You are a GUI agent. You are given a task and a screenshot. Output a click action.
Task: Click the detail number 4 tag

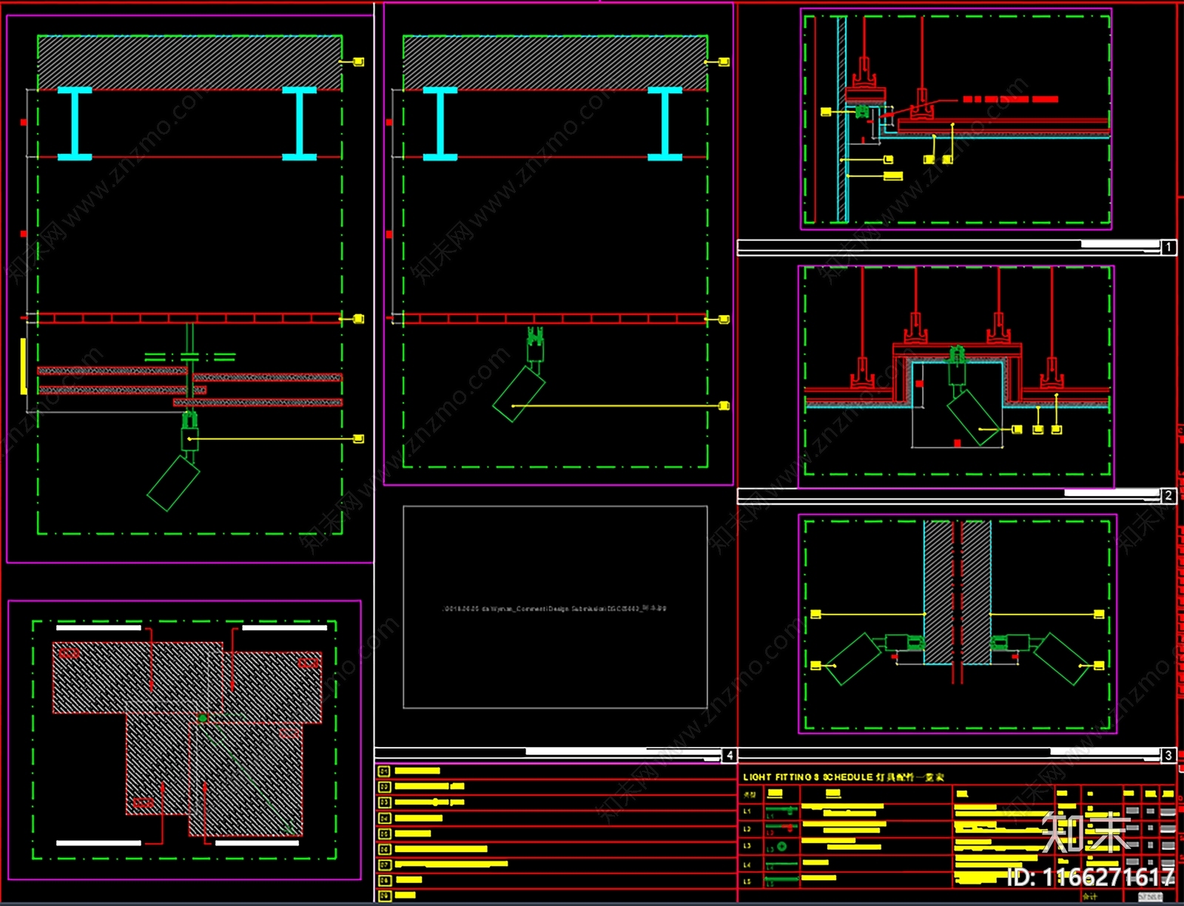coord(729,755)
